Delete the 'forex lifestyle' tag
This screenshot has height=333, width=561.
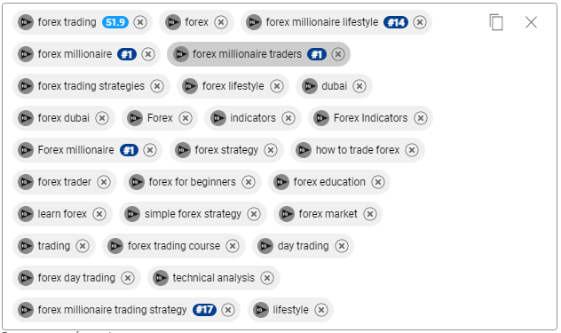277,86
